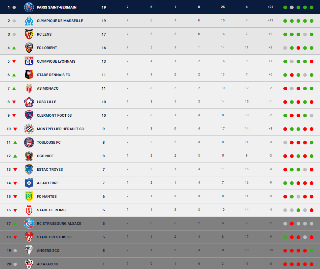
Task: Click the FC Nantes yellow crest
Action: 29,196
